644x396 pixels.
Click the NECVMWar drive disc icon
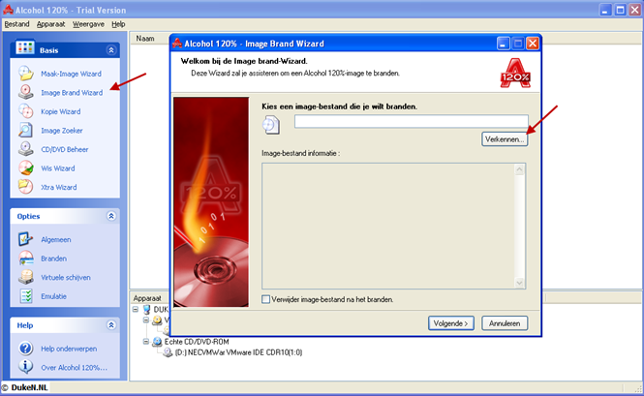pyautogui.click(x=168, y=352)
